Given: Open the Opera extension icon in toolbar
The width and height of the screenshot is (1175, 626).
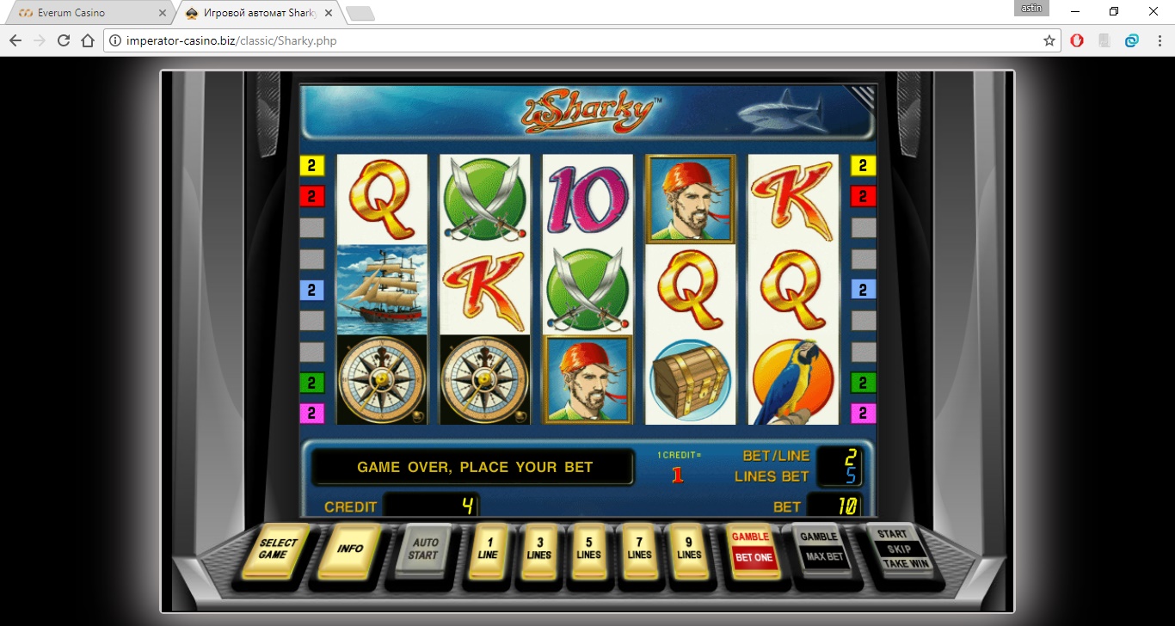Looking at the screenshot, I should pyautogui.click(x=1077, y=40).
